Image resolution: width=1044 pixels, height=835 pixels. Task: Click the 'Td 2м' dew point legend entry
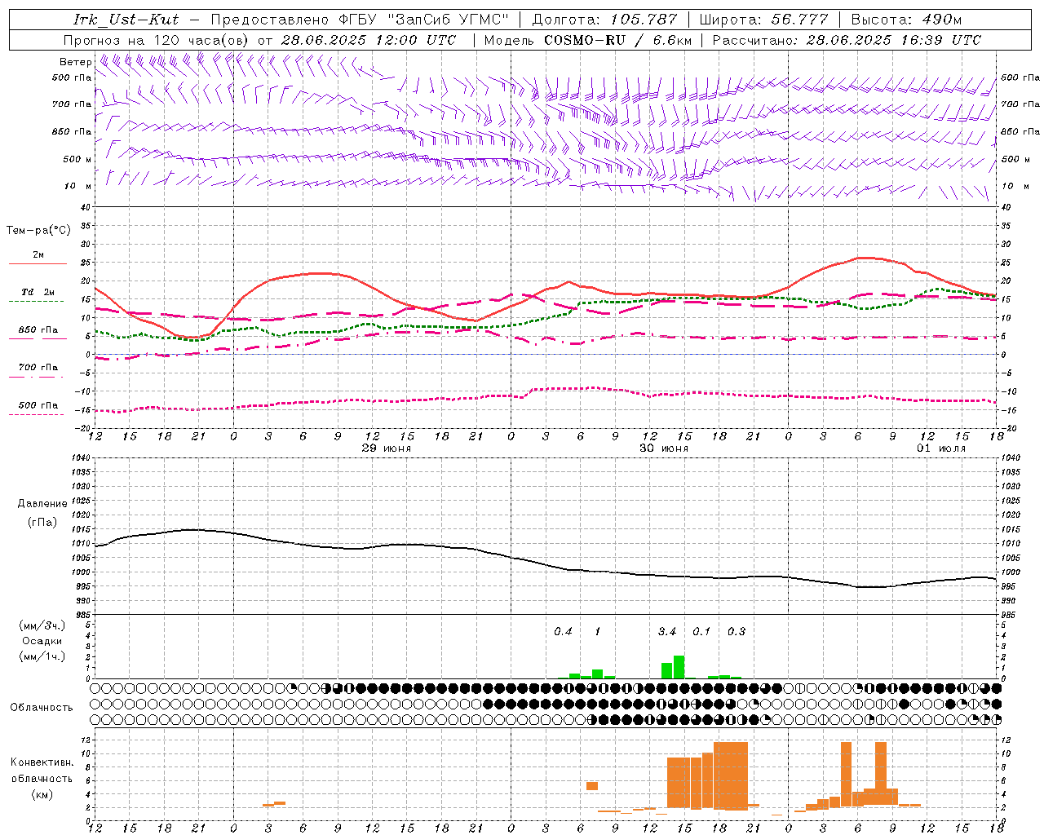tap(38, 292)
